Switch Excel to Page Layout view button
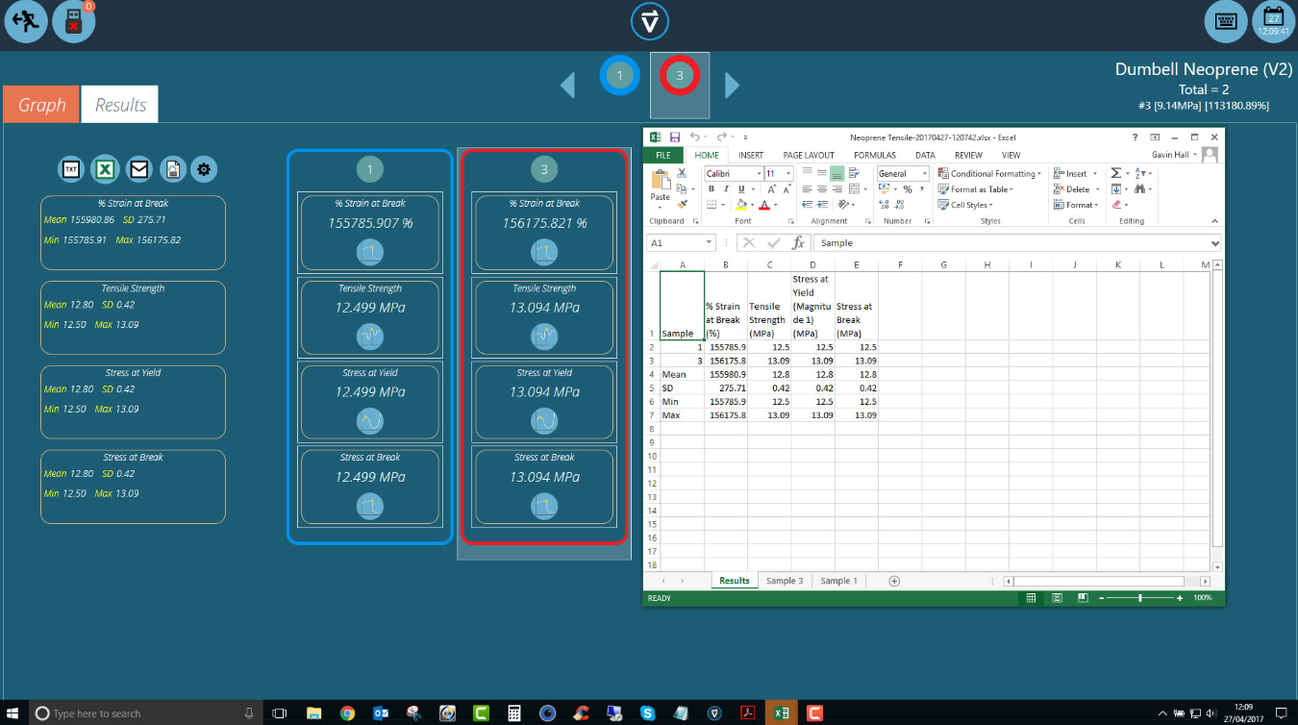 [1057, 597]
